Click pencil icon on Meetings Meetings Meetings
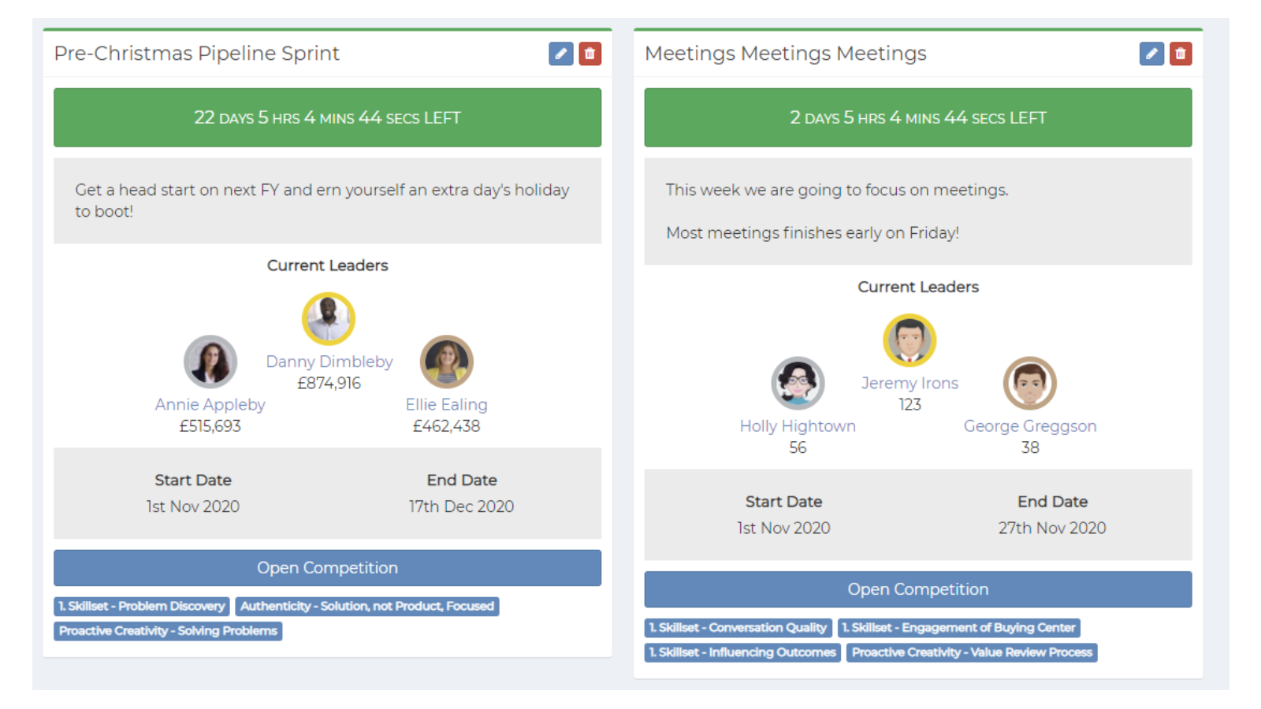Screen dimensions: 1261x709 [x=1151, y=54]
